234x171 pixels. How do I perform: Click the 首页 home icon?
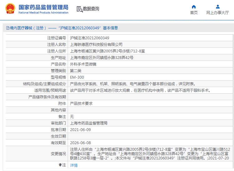(x=194, y=7)
